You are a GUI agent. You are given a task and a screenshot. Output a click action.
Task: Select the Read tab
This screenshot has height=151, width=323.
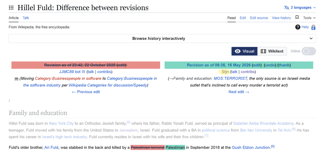(231, 18)
